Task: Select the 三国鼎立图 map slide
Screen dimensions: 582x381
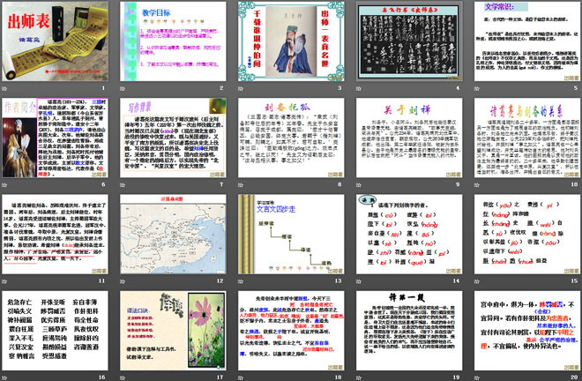Action: [x=173, y=235]
